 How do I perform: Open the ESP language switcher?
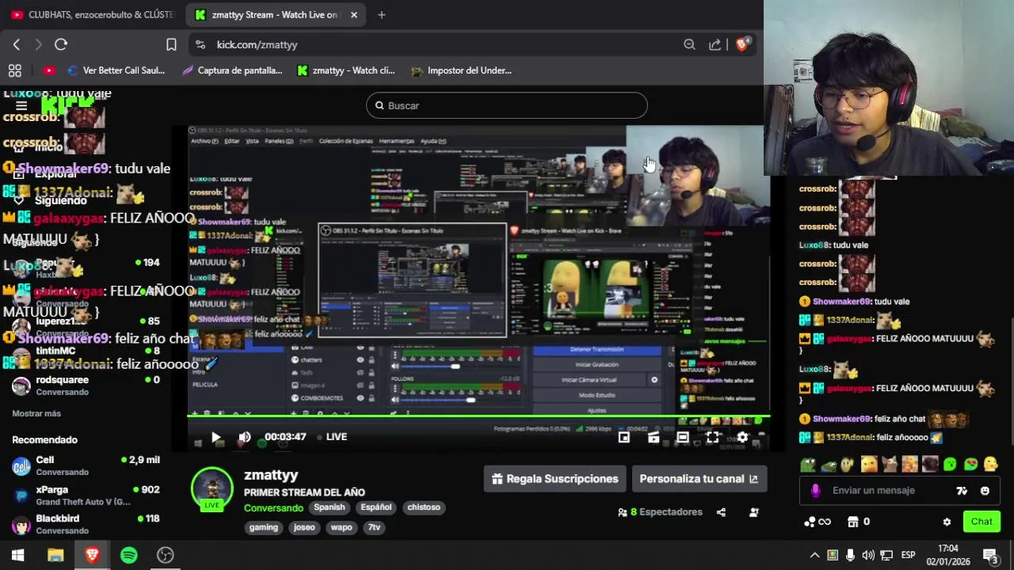pyautogui.click(x=908, y=555)
